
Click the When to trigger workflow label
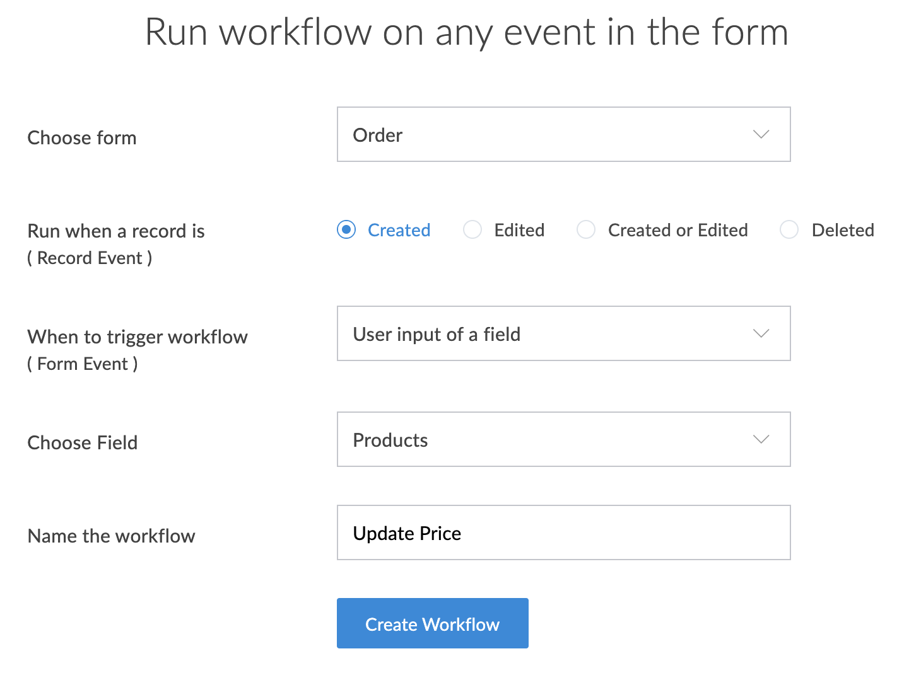[138, 336]
